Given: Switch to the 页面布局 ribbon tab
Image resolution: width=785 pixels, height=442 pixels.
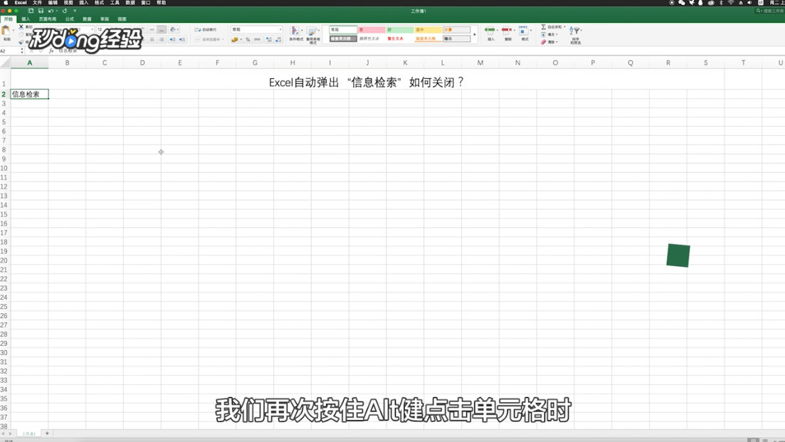Looking at the screenshot, I should coord(48,19).
